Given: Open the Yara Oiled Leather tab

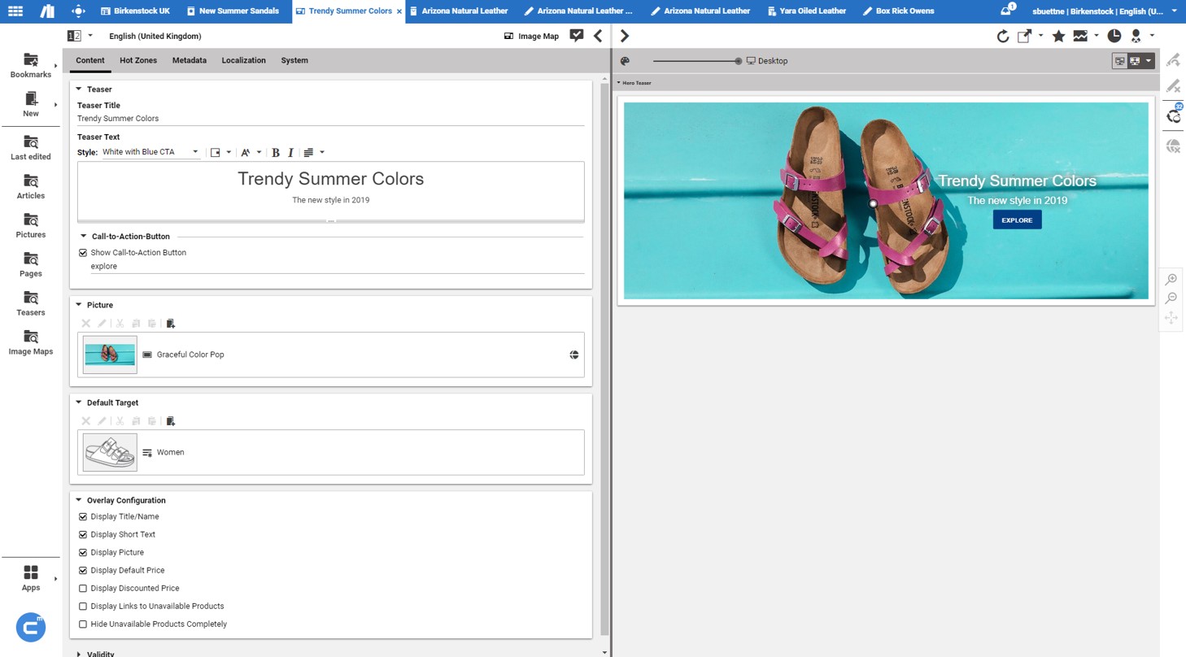Looking at the screenshot, I should tap(807, 11).
